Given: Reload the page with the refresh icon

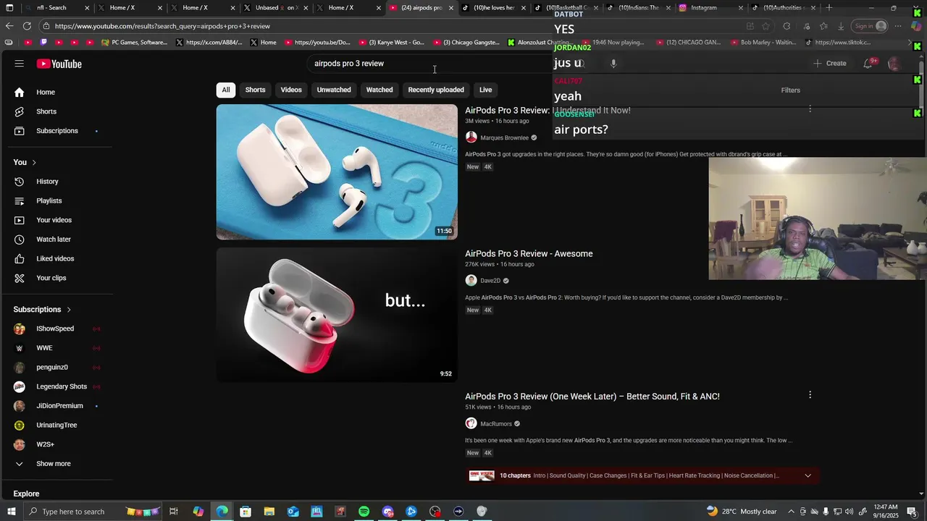Looking at the screenshot, I should (27, 26).
